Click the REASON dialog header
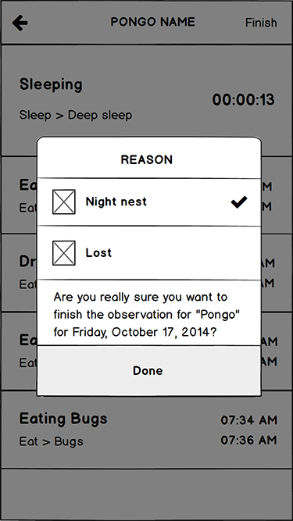The width and height of the screenshot is (293, 521). click(147, 160)
